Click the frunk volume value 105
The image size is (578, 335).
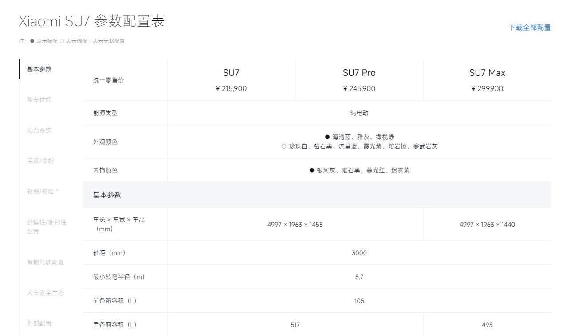[359, 301]
